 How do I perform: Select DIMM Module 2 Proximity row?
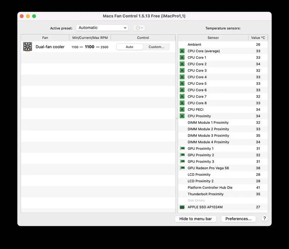(x=223, y=129)
